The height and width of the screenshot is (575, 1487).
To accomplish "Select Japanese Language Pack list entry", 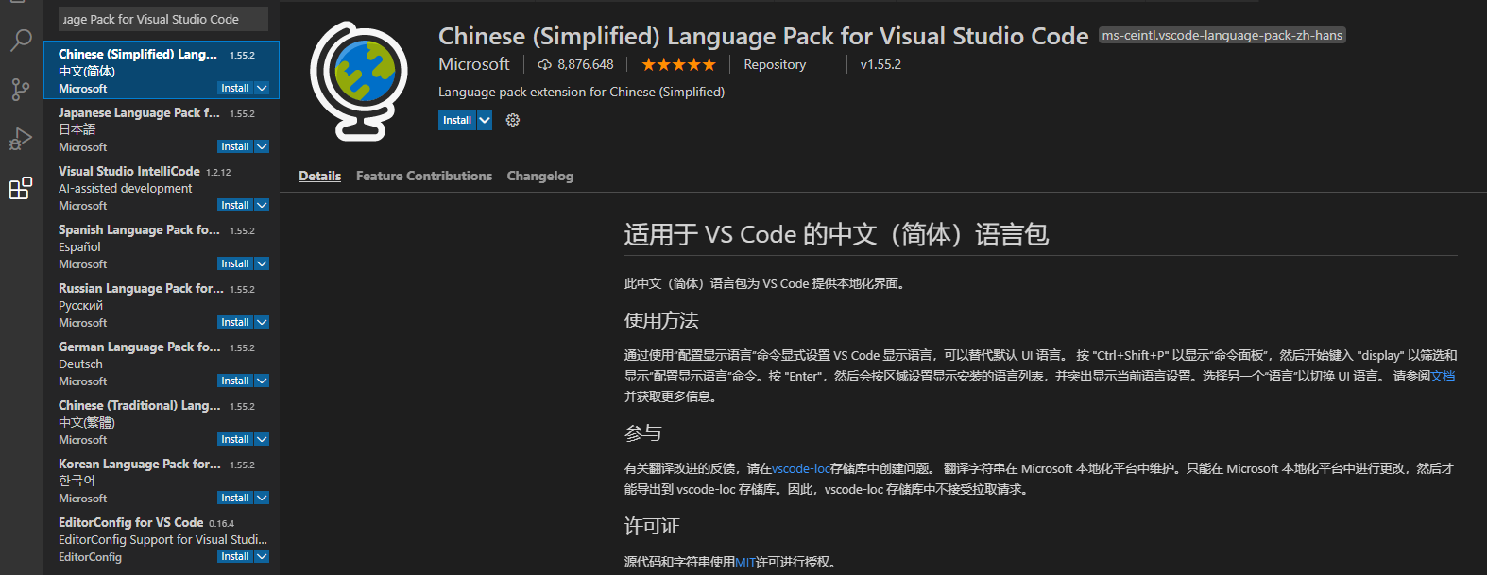I will coord(162,128).
